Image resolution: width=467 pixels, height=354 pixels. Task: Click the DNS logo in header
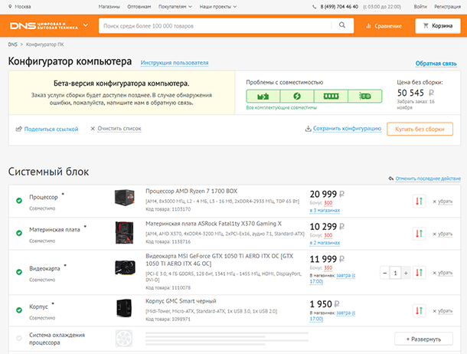[44, 25]
